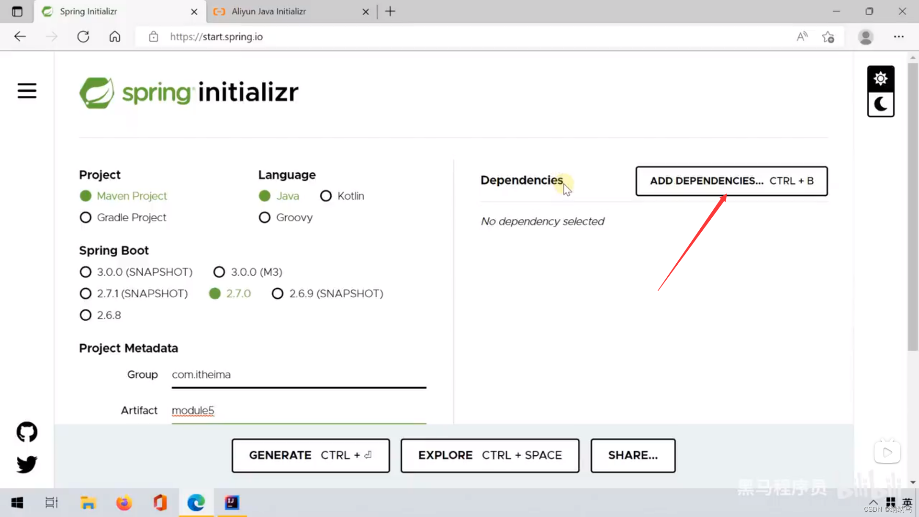Click the page vertical scrollbar thumb
919x517 pixels.
pyautogui.click(x=913, y=206)
